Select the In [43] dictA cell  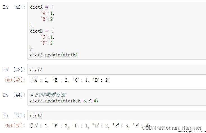click(117, 69)
